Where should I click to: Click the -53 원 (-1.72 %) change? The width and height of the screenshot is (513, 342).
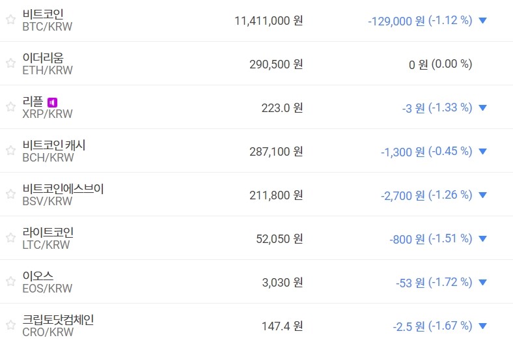(434, 283)
